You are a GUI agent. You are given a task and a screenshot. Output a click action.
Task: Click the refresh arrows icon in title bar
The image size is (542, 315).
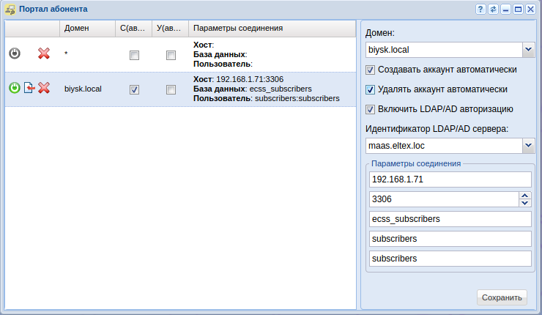point(494,10)
